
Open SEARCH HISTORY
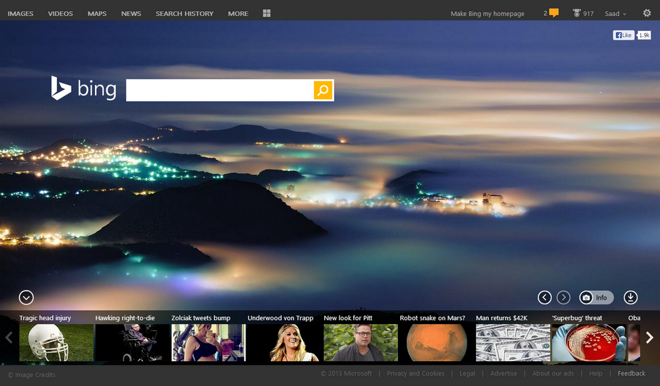184,13
